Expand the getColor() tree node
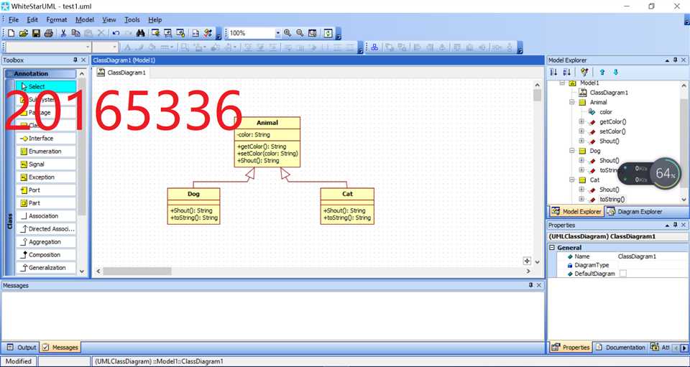Image resolution: width=690 pixels, height=367 pixels. coord(581,122)
